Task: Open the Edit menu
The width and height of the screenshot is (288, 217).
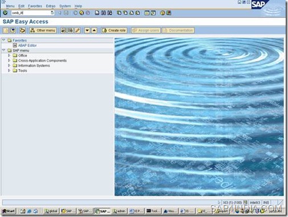Action: click(21, 6)
